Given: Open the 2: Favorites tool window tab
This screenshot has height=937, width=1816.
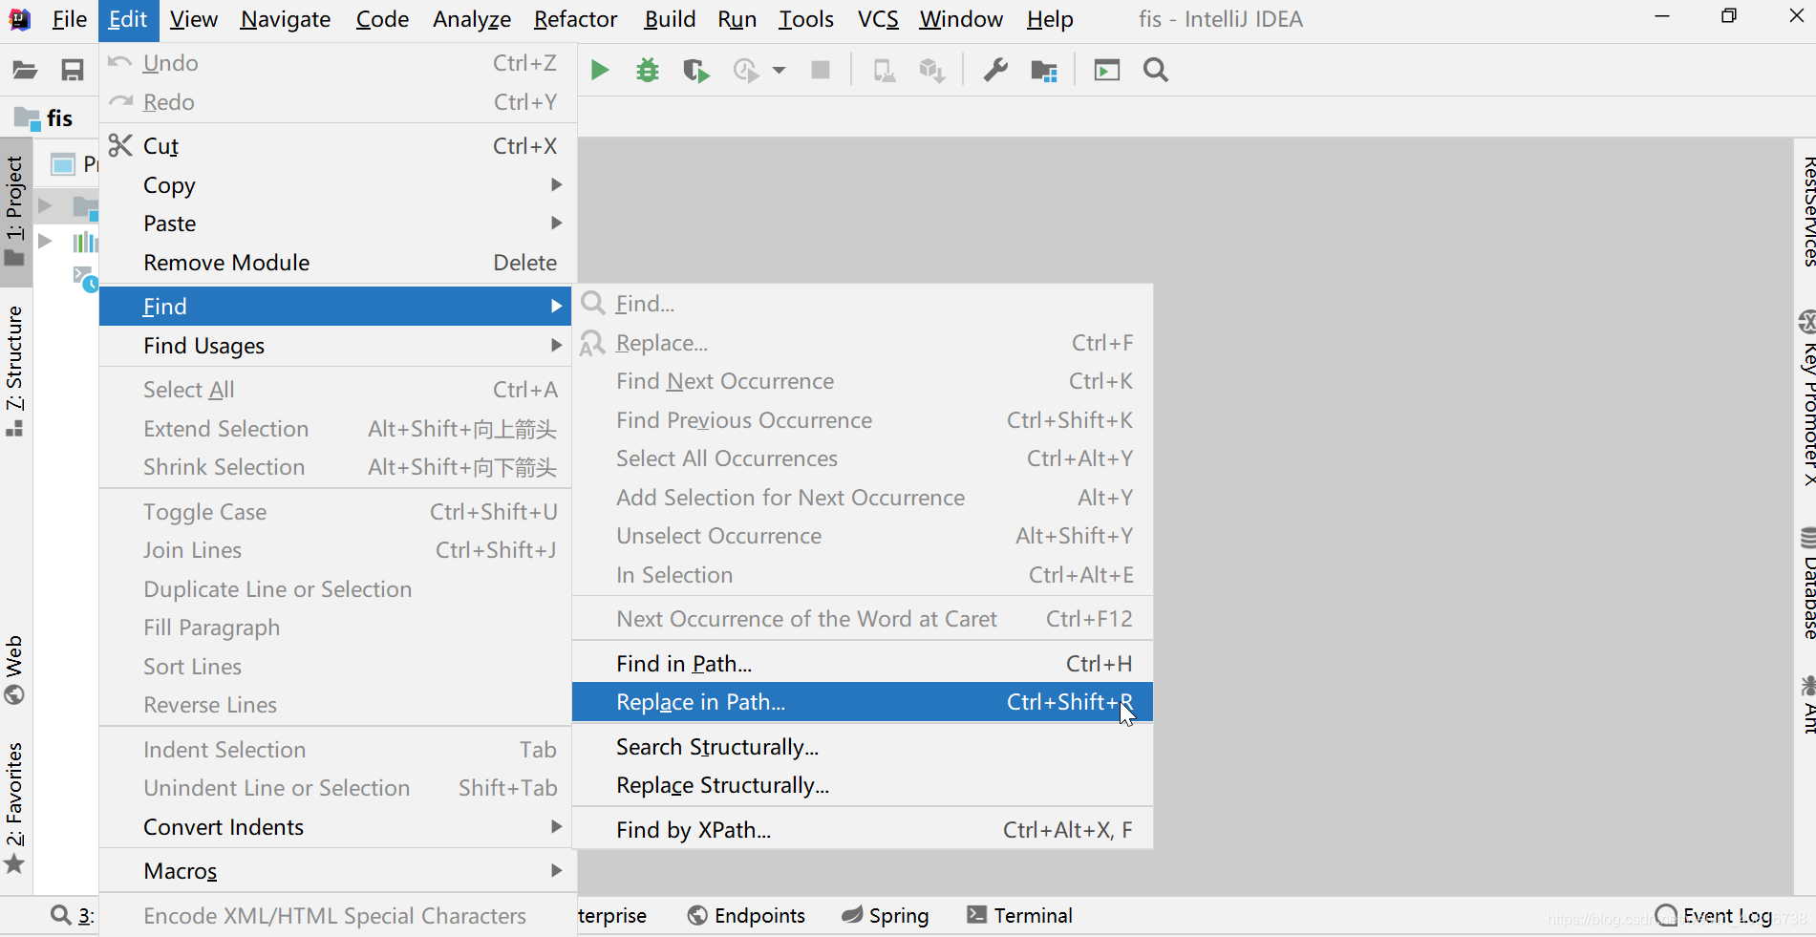Looking at the screenshot, I should (x=15, y=808).
